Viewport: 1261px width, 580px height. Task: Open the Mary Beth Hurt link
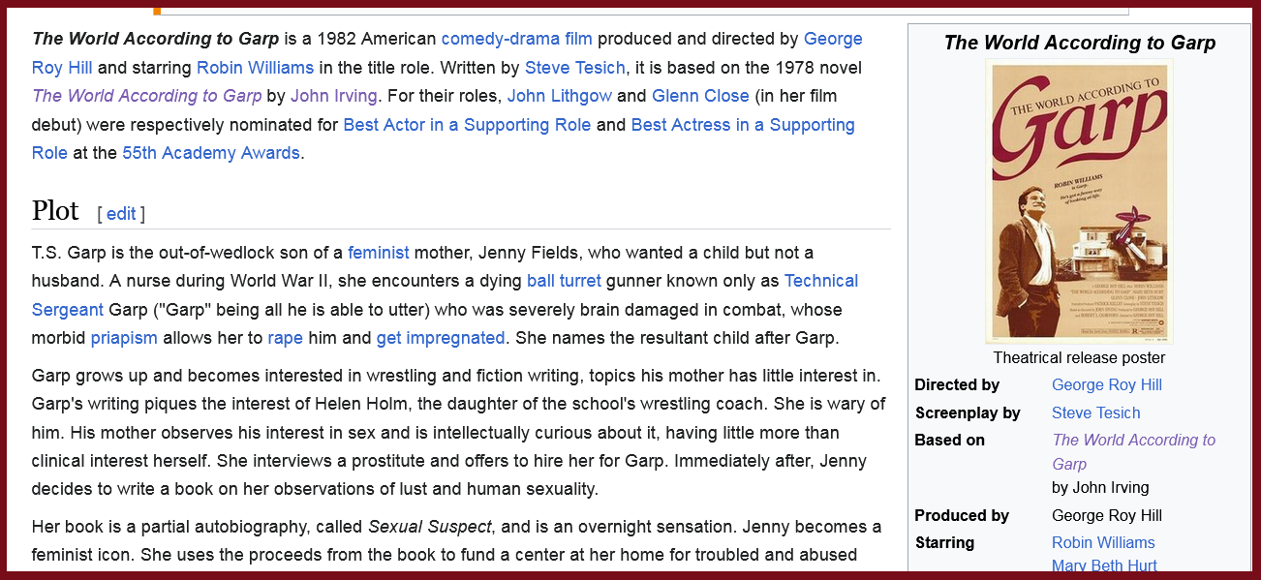click(x=1104, y=566)
